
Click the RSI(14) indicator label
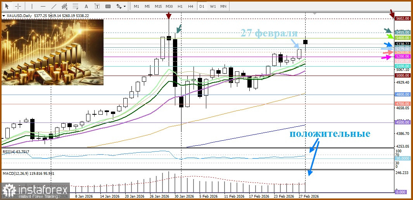pyautogui.click(x=16, y=151)
